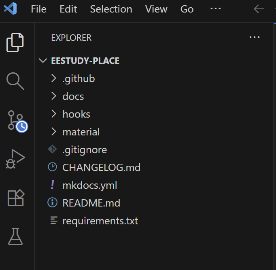Open the mkdocs.yml file
This screenshot has width=276, height=270.
[89, 185]
